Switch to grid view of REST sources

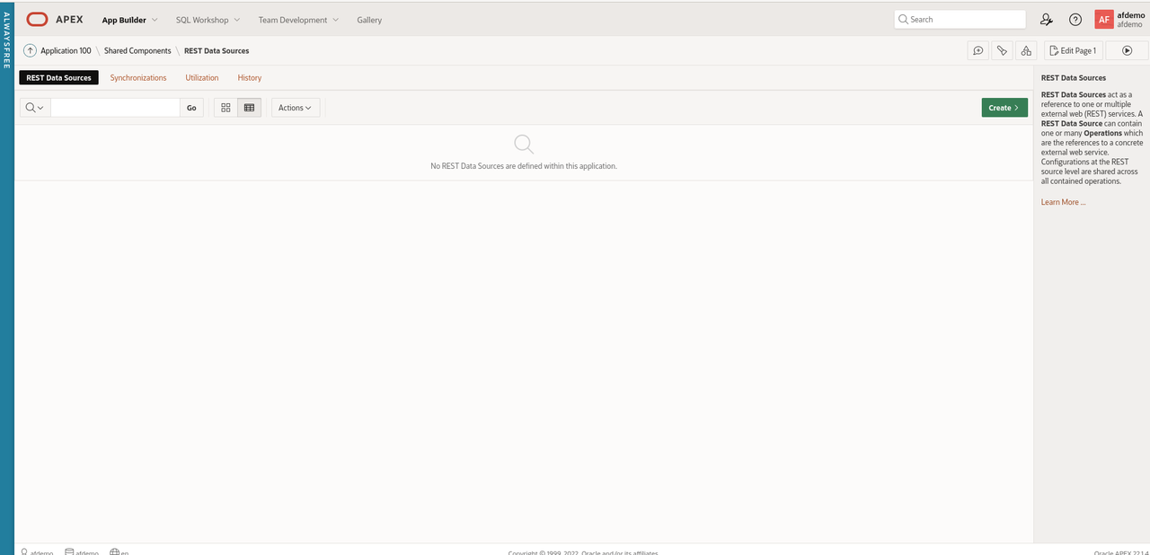click(x=226, y=107)
